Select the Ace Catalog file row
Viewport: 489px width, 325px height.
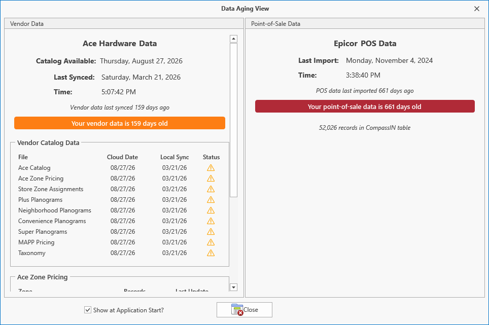tap(118, 168)
